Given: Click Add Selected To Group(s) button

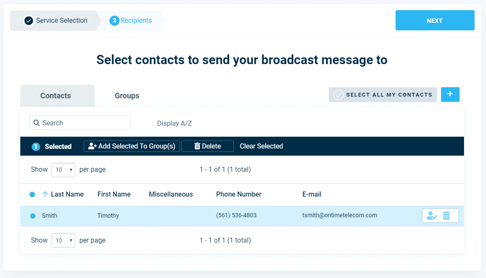Looking at the screenshot, I should pos(132,146).
